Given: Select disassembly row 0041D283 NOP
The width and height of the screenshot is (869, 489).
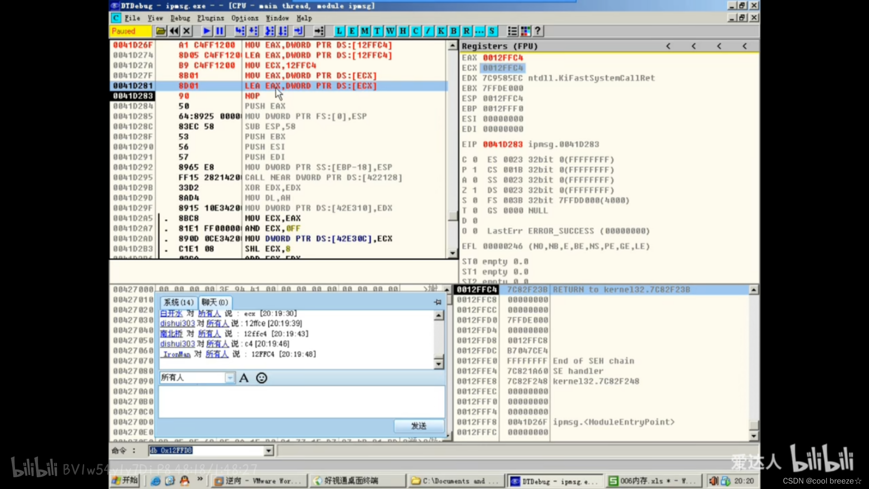Looking at the screenshot, I should coord(278,96).
